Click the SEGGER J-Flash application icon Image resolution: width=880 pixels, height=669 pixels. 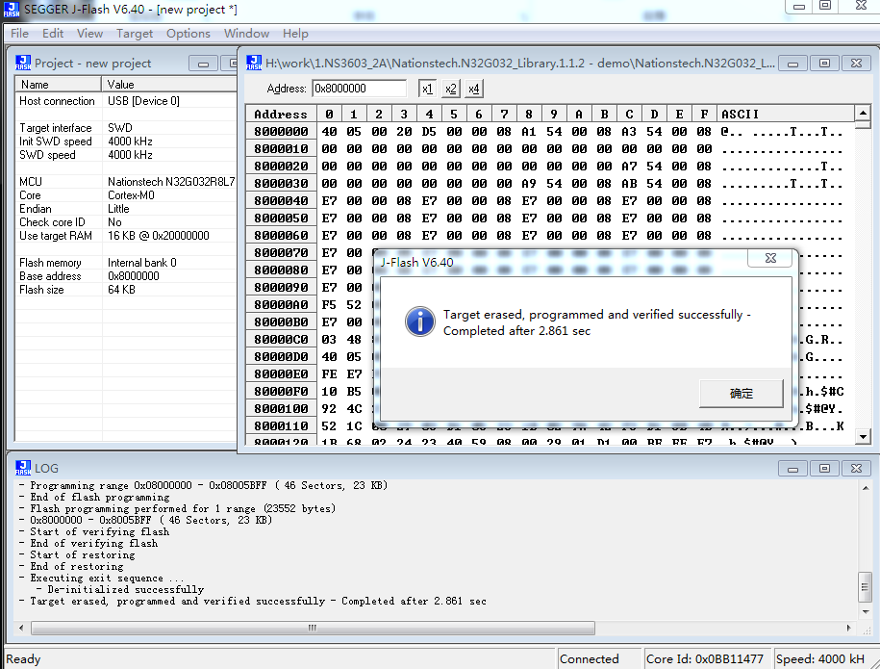click(x=12, y=9)
